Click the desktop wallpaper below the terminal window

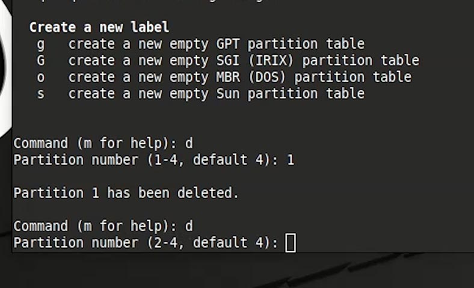[237, 270]
